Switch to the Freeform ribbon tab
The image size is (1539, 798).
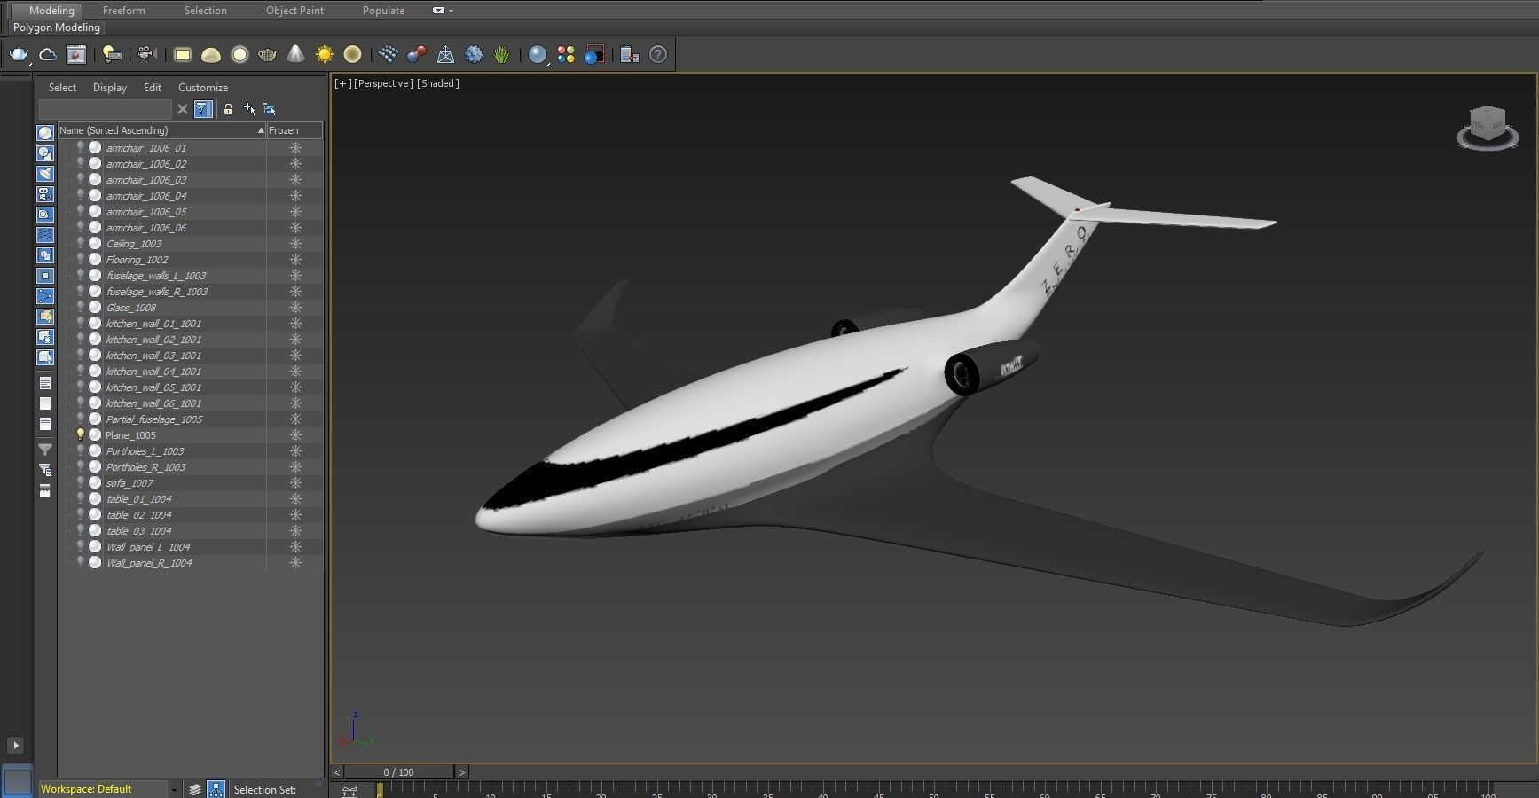coord(124,11)
